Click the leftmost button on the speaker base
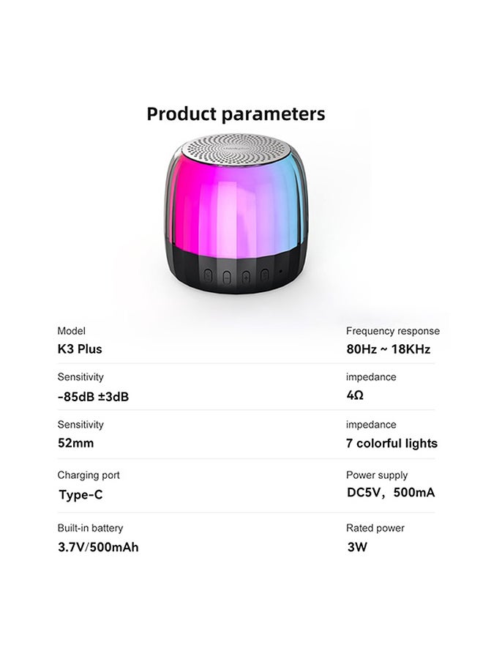This screenshot has width=483, height=659. [208, 275]
